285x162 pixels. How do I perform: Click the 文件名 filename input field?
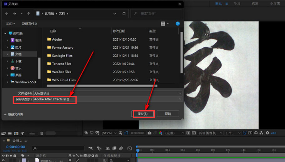coord(105,93)
